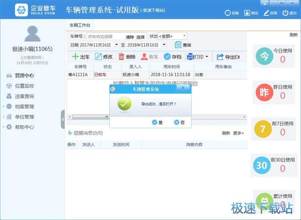Click the 车牌号 input field
Viewport: 301px width, 220px height.
coord(106,36)
